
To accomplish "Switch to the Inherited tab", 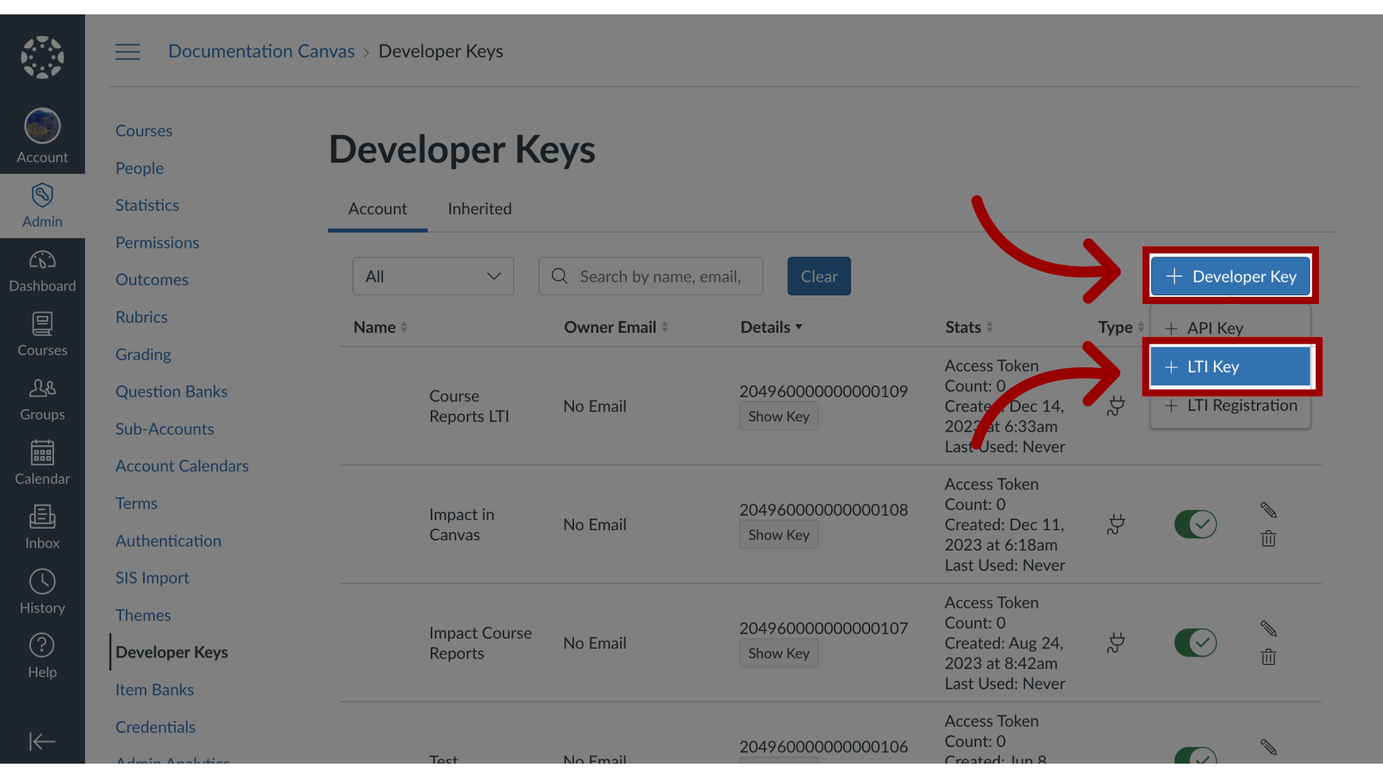I will (479, 208).
